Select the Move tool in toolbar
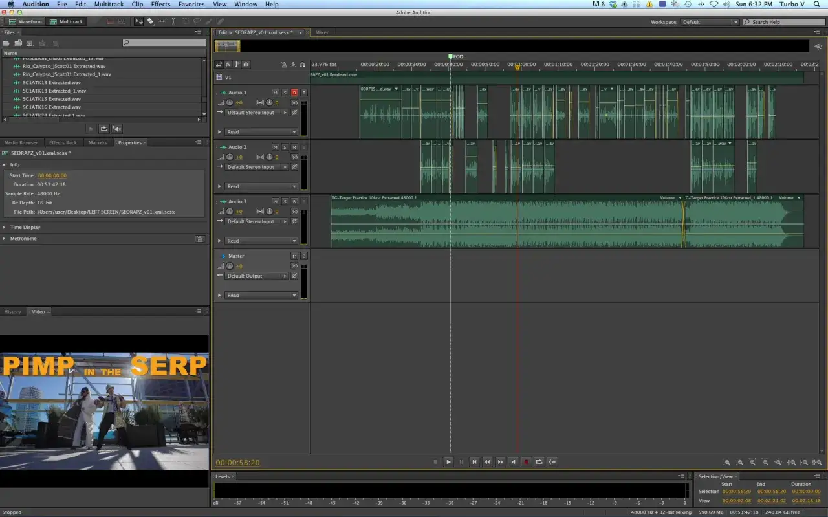The image size is (828, 517). coord(138,21)
